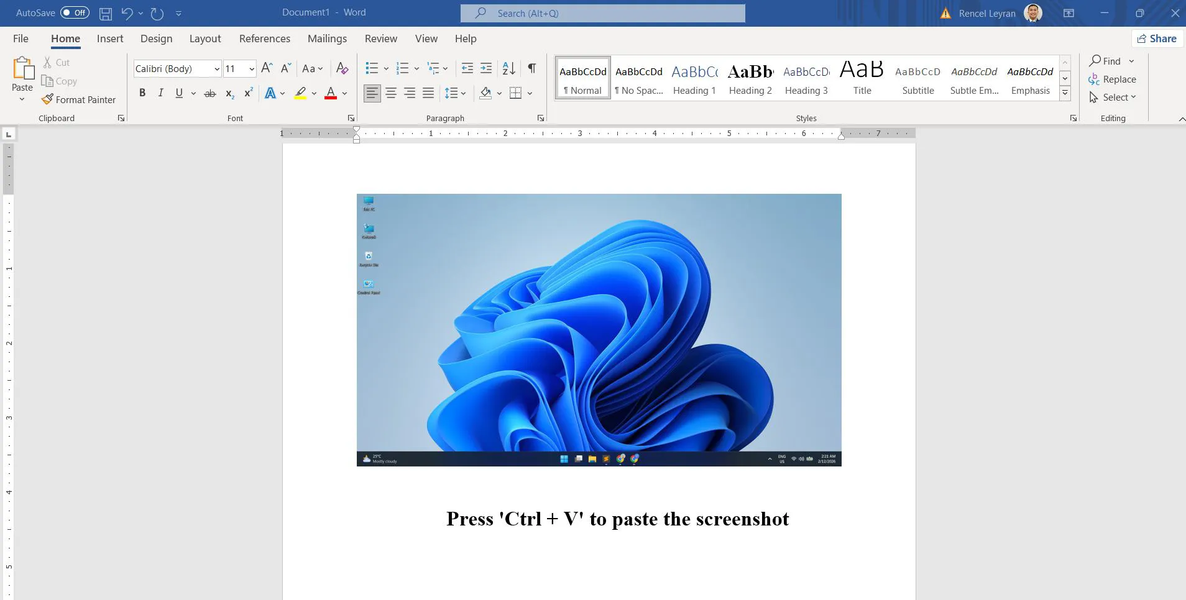Open the font name dropdown
The width and height of the screenshot is (1186, 600).
(x=216, y=68)
